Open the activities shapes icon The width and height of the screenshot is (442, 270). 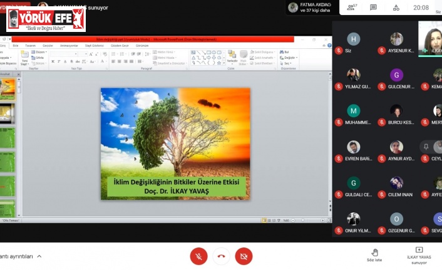click(x=396, y=8)
